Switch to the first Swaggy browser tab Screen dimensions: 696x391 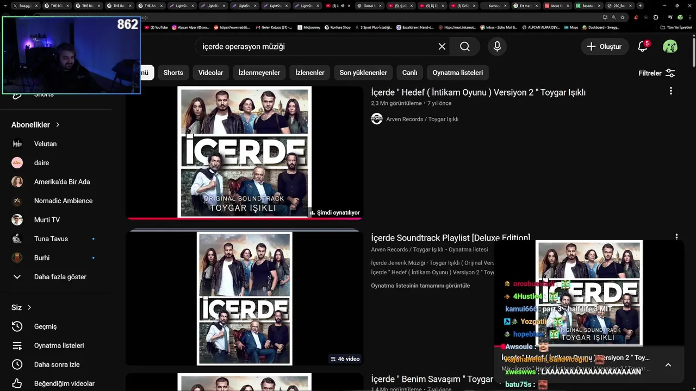pos(25,5)
